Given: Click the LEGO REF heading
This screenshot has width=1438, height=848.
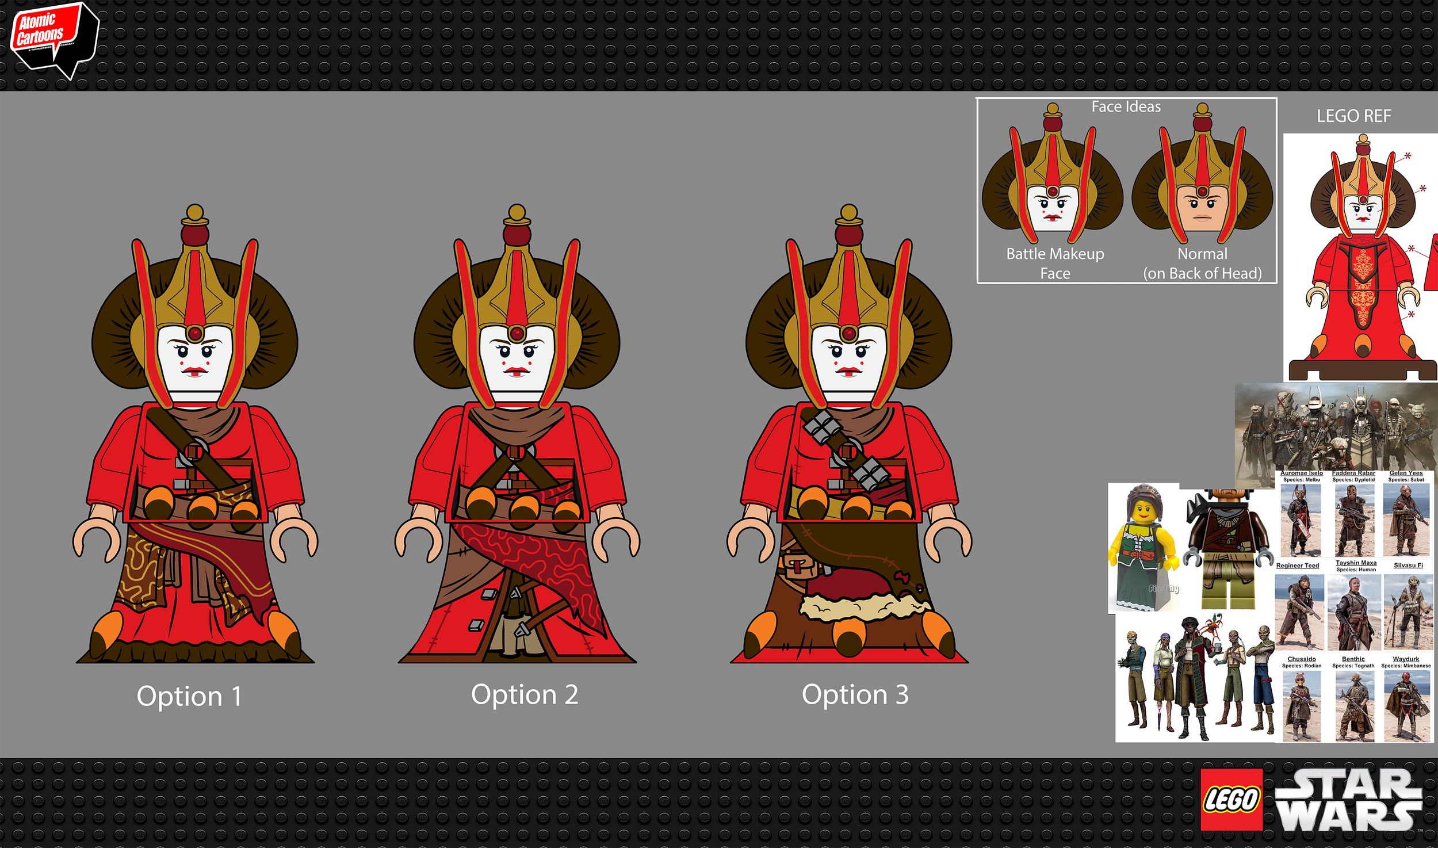Looking at the screenshot, I should point(1353,116).
